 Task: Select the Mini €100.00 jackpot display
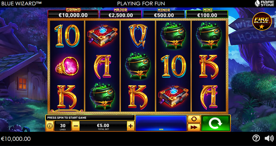[207, 14]
